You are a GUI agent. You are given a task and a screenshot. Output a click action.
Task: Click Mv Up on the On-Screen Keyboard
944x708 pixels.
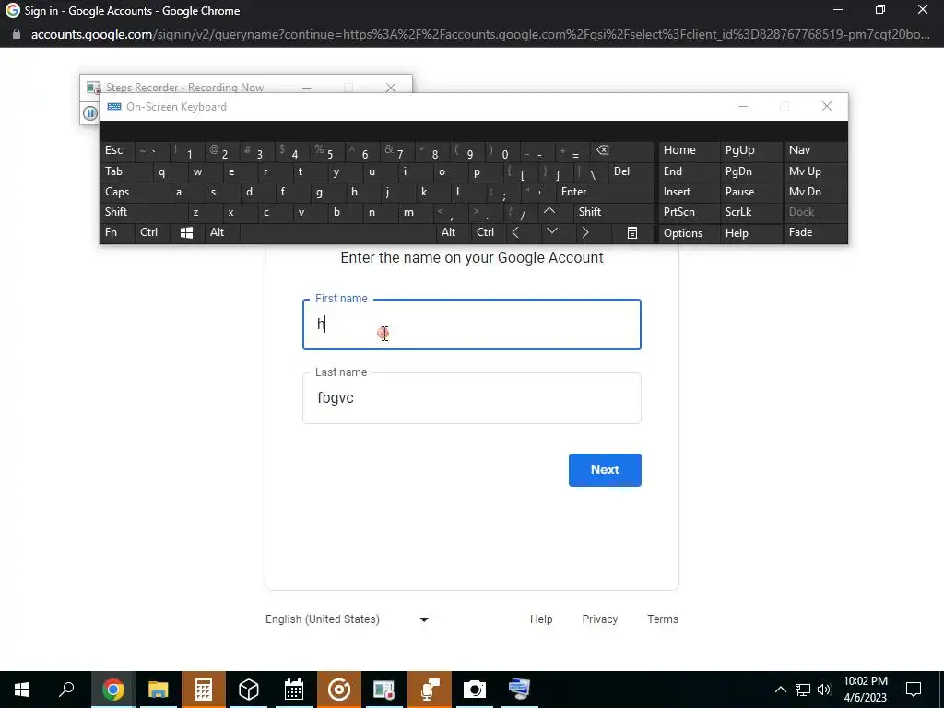[x=815, y=172]
